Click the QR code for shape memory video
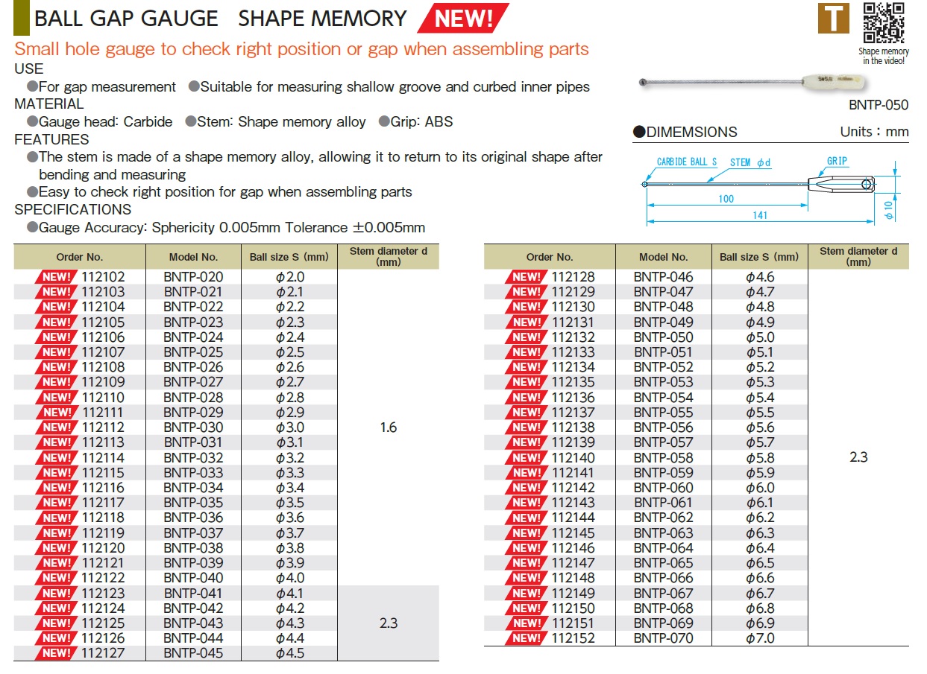 [x=884, y=23]
